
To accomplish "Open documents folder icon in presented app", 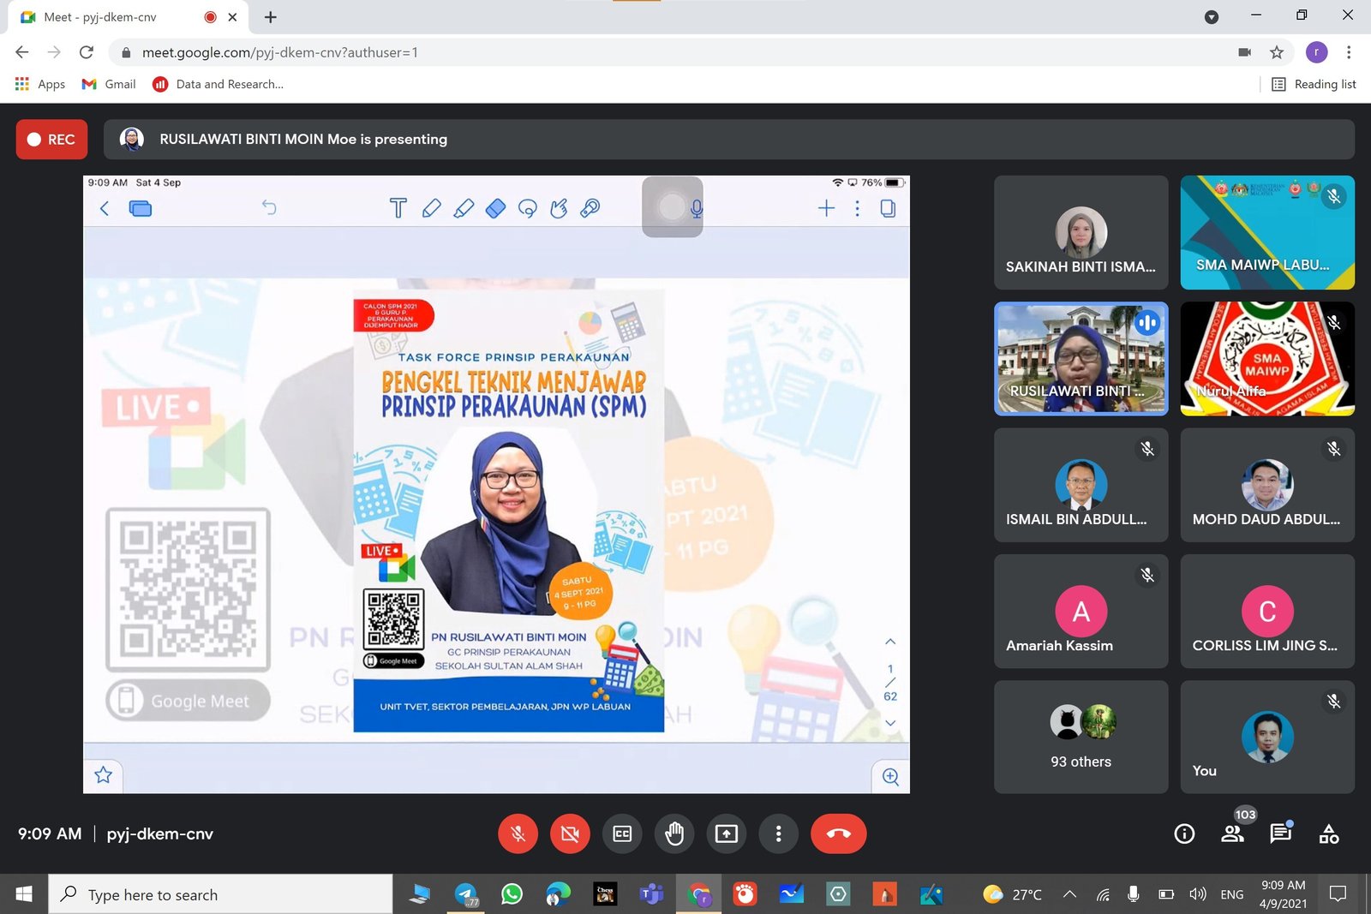I will pos(141,208).
